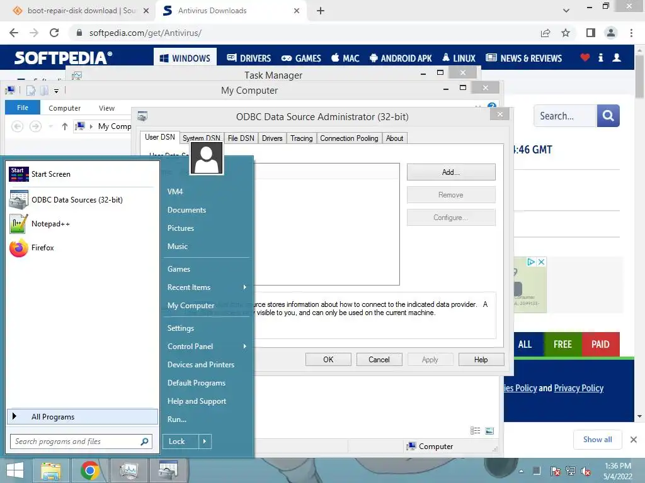Image resolution: width=645 pixels, height=483 pixels.
Task: Open new browser tab
Action: pos(321,11)
